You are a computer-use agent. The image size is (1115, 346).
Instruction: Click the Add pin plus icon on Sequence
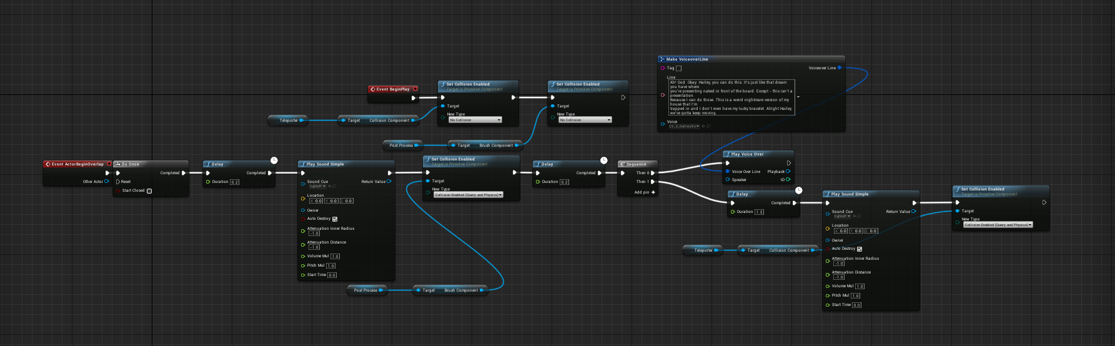pyautogui.click(x=653, y=192)
